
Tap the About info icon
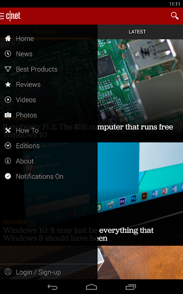[x=8, y=161]
